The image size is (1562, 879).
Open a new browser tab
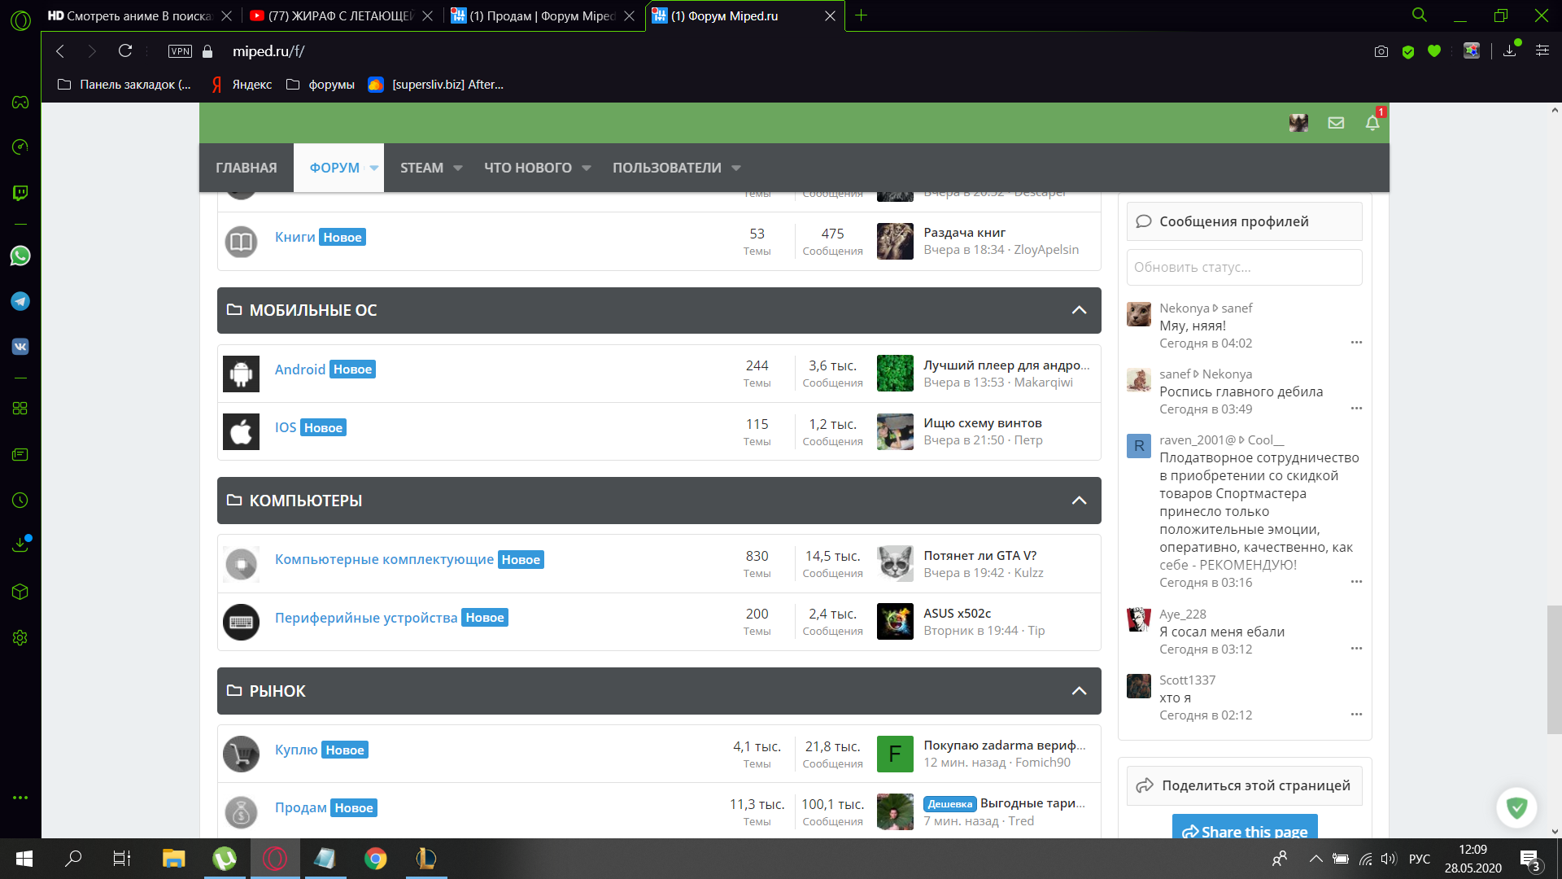point(862,15)
